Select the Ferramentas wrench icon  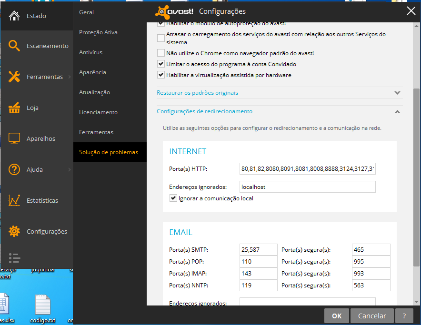pos(14,77)
